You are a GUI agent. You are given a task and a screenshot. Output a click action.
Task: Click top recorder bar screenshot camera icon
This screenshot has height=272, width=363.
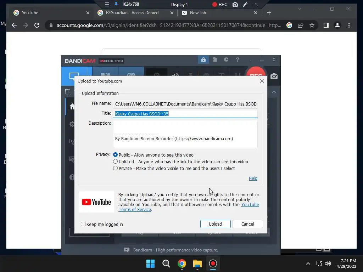pos(235,4)
